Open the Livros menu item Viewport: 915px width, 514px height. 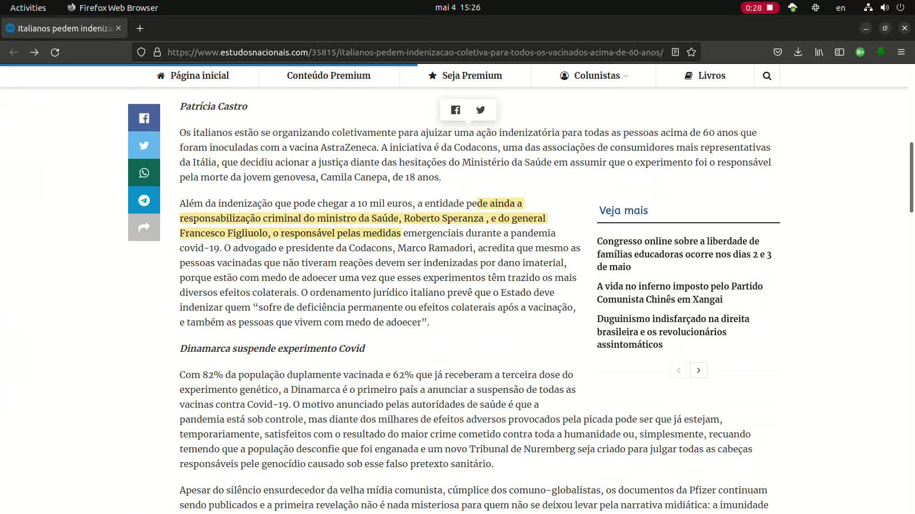point(705,76)
